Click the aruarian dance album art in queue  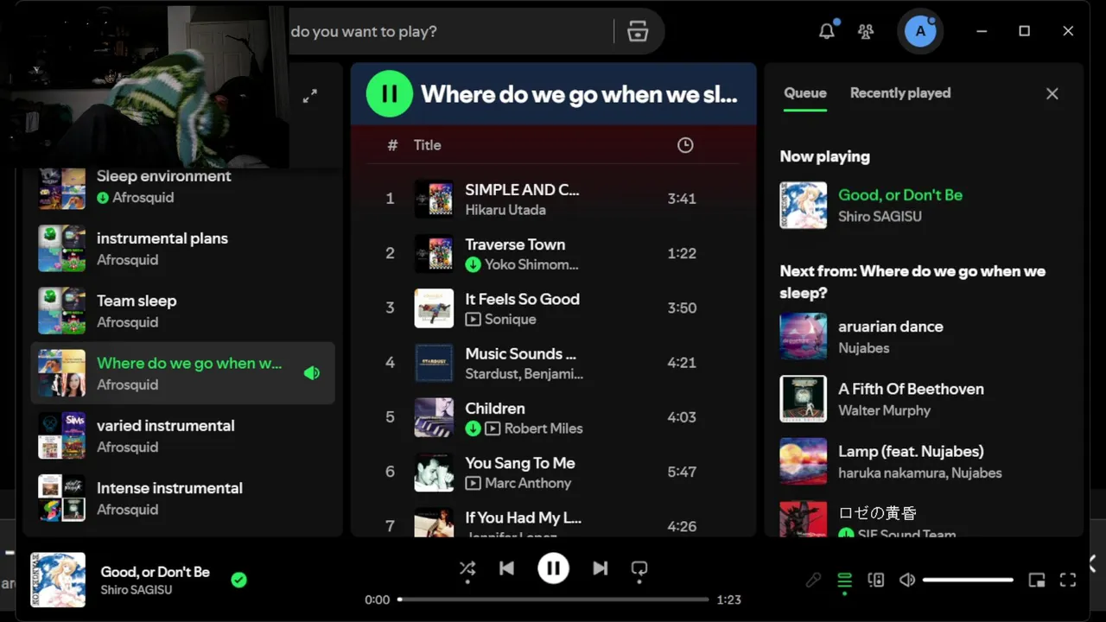pos(803,336)
